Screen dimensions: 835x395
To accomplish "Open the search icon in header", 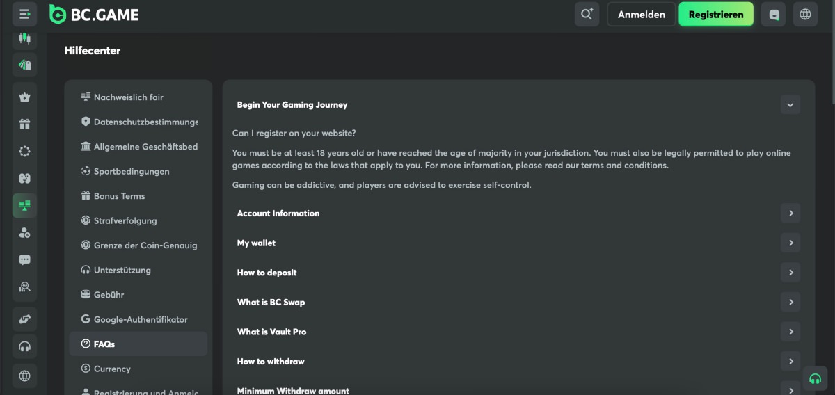I will [x=587, y=14].
